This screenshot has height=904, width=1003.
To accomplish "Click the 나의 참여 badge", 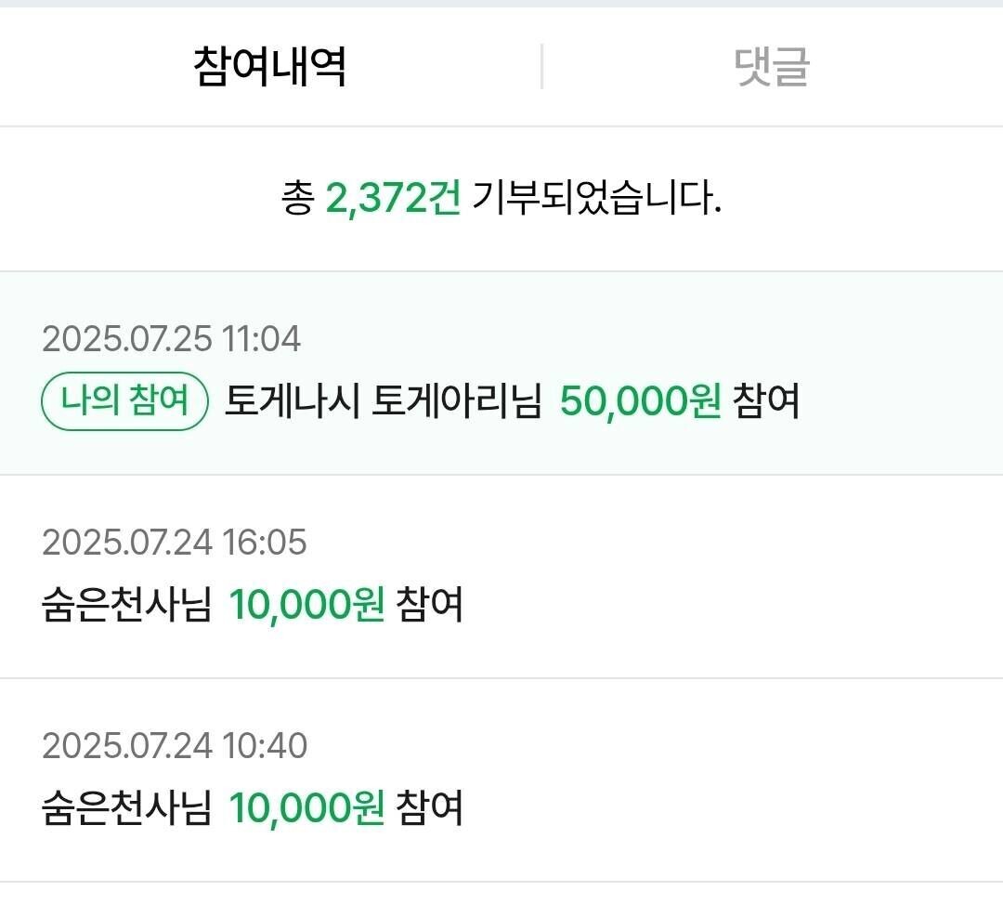I will point(124,403).
